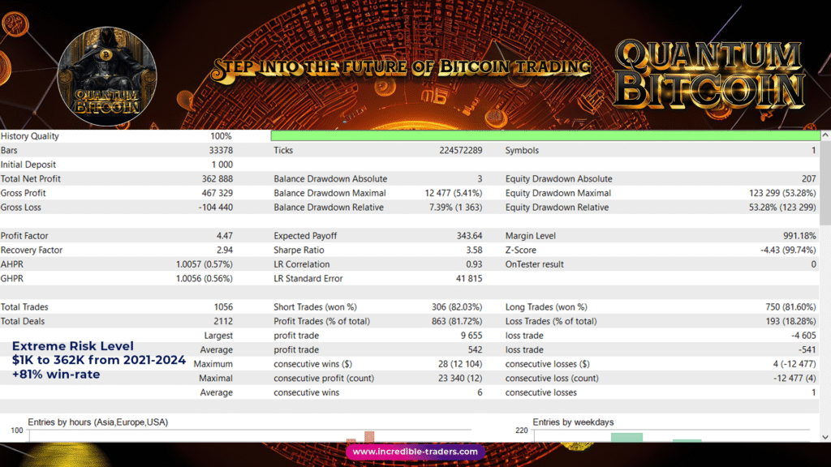The height and width of the screenshot is (467, 831).
Task: Click the "Balance Drawdown Maximal" label
Action: tap(329, 193)
